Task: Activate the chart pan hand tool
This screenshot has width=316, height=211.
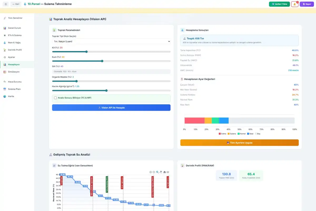Action: [161, 172]
